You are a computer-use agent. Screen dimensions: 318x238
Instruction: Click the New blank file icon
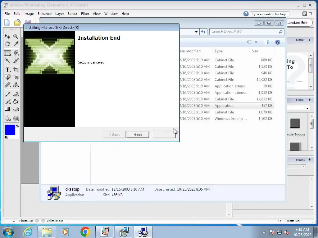(7, 22)
